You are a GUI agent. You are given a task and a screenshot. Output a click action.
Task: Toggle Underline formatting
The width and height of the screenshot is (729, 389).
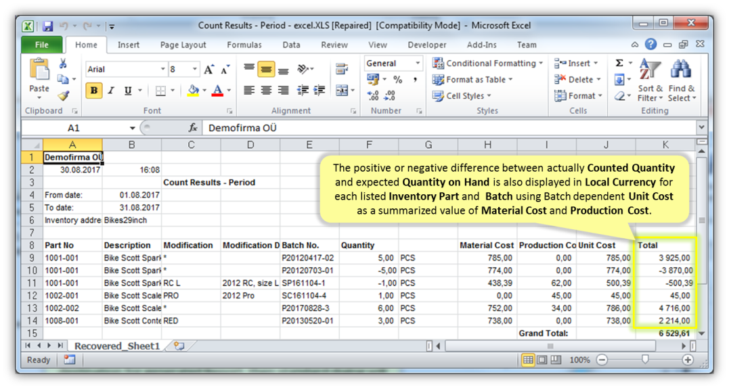click(127, 91)
